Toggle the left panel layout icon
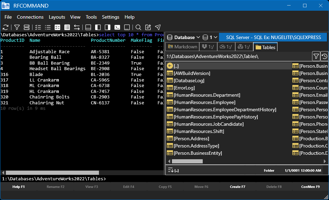 tap(98, 27)
